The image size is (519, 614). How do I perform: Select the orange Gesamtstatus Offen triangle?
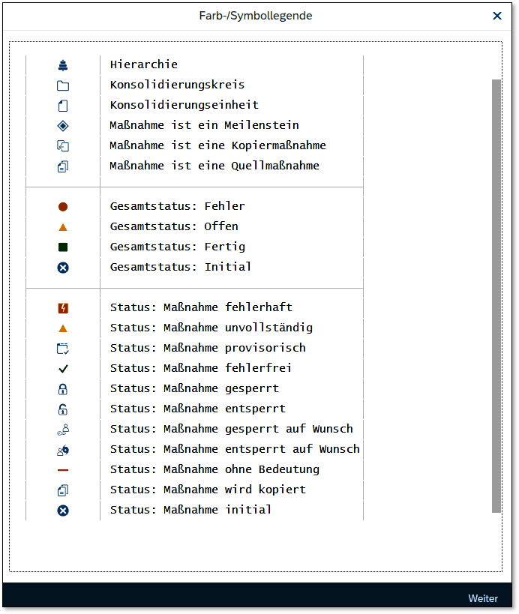click(x=63, y=227)
